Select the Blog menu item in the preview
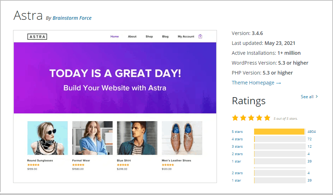The image size is (333, 195). point(165,36)
